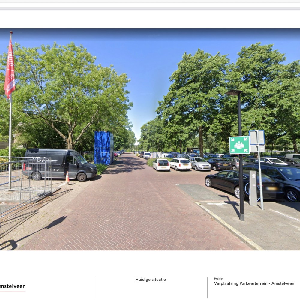Click the Amstelveen logo text
300x300 pixels.
coord(13,286)
